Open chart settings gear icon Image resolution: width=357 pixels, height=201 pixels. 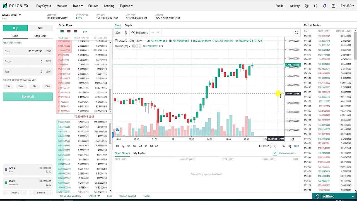(x=293, y=139)
